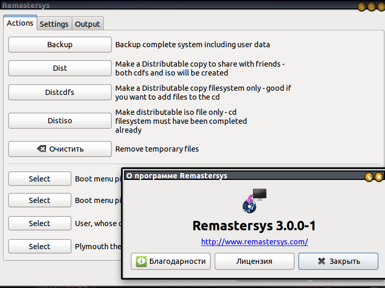Click the Backup button
The height and width of the screenshot is (288, 385).
(x=60, y=45)
